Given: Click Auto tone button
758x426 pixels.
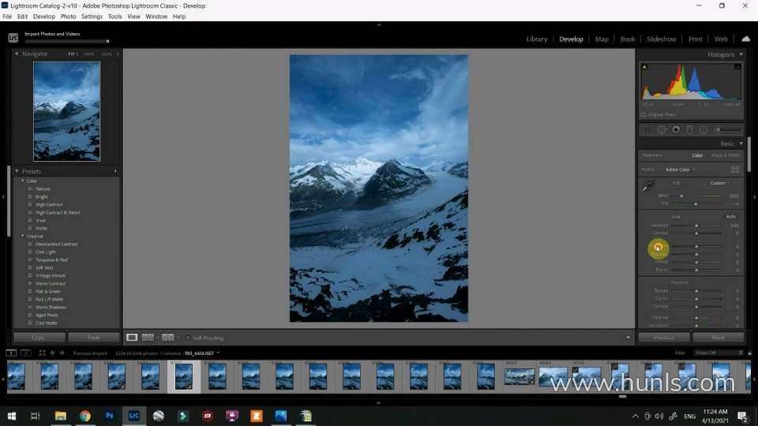Looking at the screenshot, I should (730, 216).
